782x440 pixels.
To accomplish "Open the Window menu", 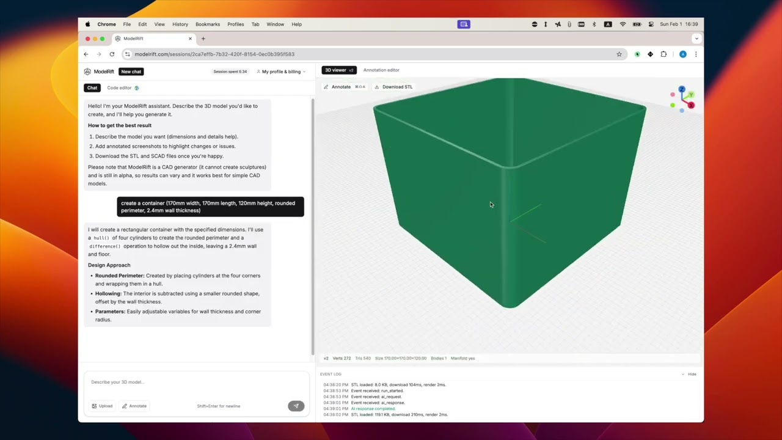I will 276,24.
